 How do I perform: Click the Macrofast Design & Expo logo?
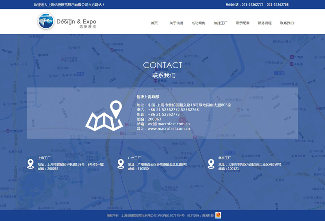point(67,22)
